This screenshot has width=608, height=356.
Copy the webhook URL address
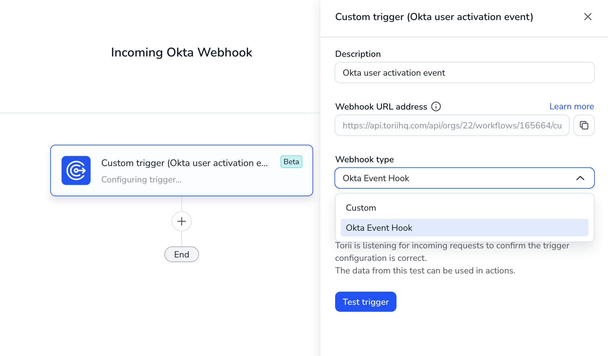(x=584, y=125)
